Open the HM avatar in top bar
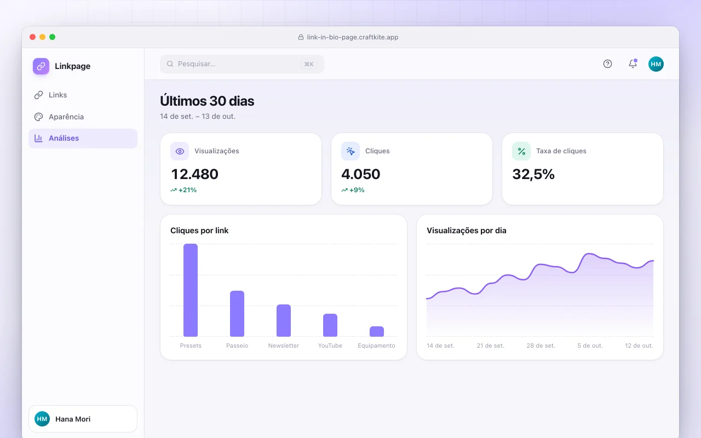This screenshot has height=438, width=701. click(x=656, y=64)
